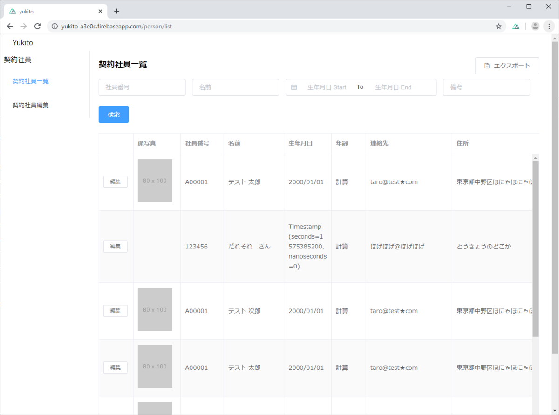Focus the 備考 search field

coord(486,87)
